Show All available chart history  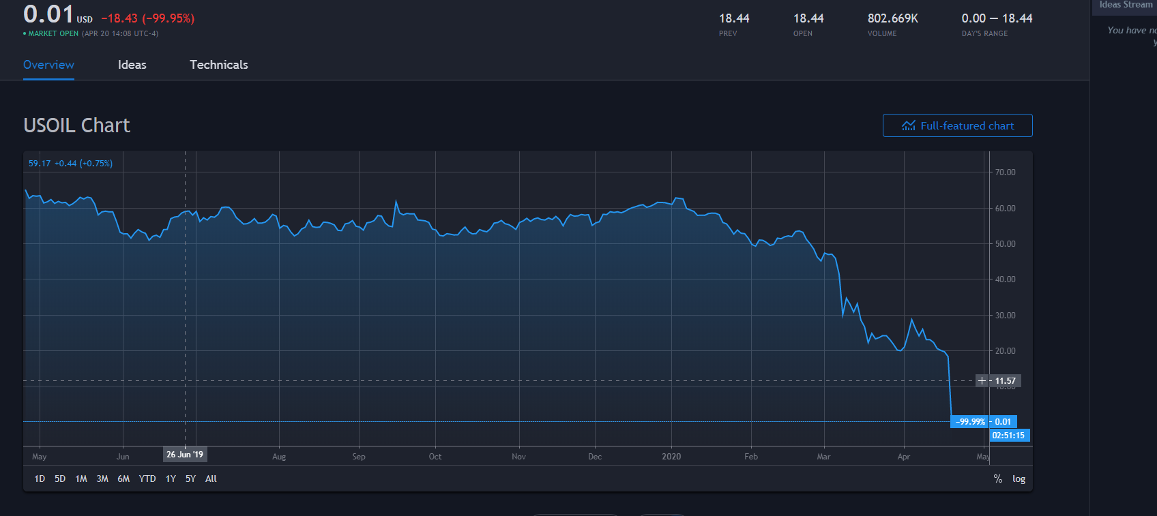point(211,479)
